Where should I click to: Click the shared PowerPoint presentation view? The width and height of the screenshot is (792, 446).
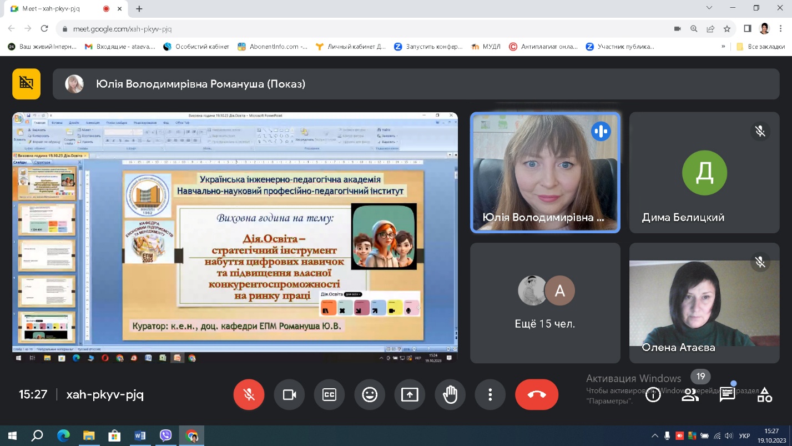[x=235, y=237]
